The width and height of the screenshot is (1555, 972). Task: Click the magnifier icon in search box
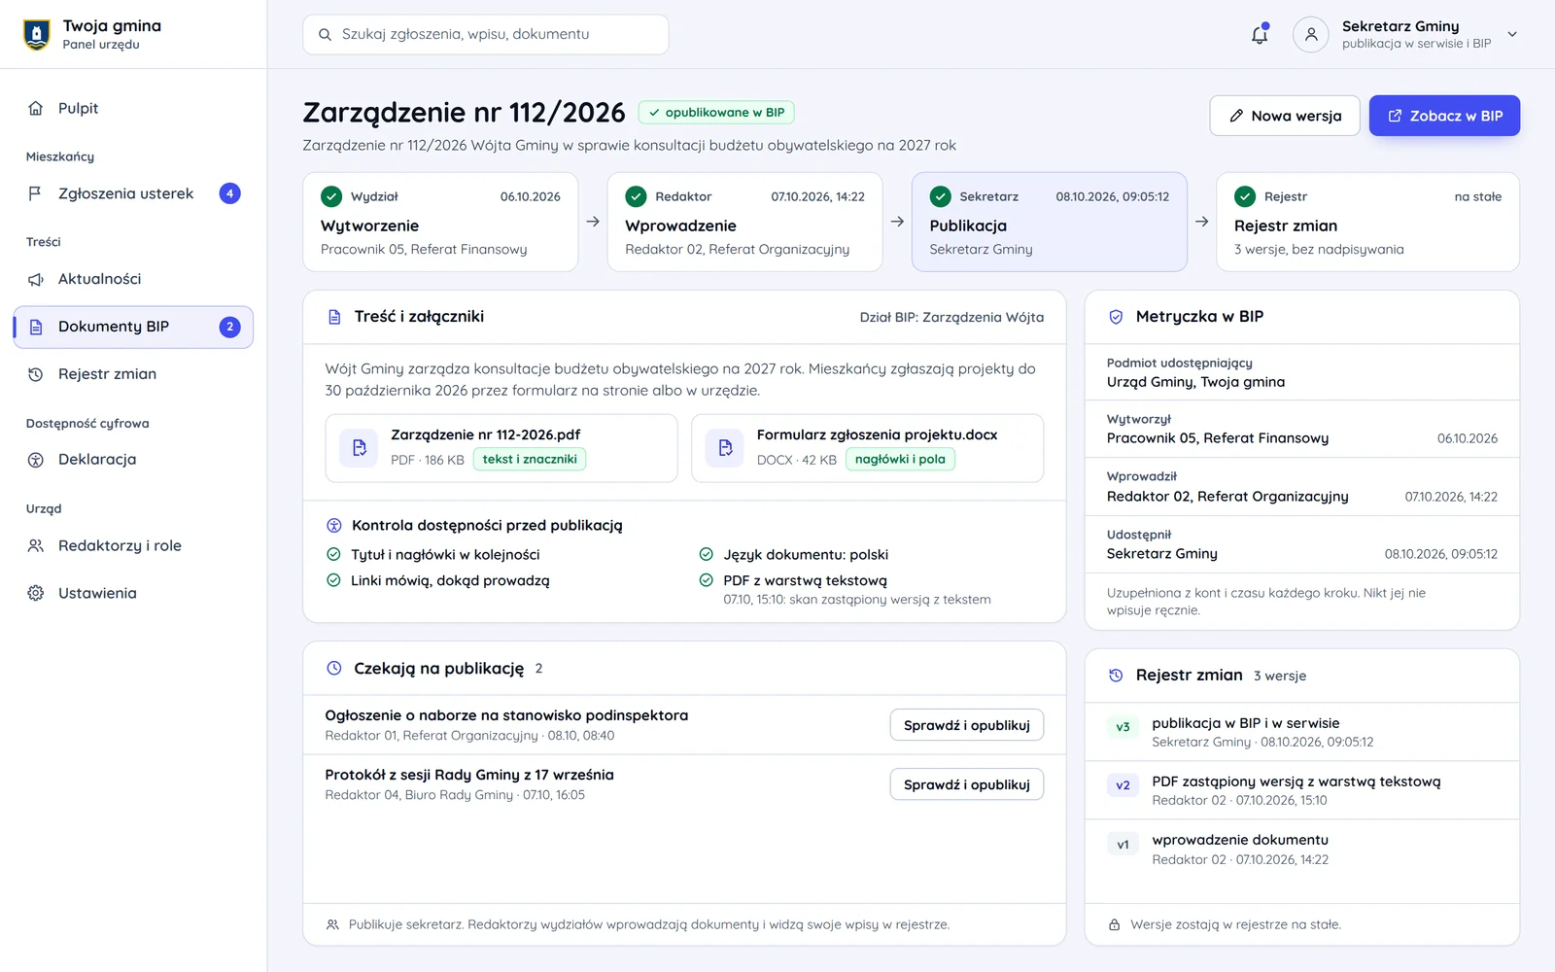pos(326,34)
